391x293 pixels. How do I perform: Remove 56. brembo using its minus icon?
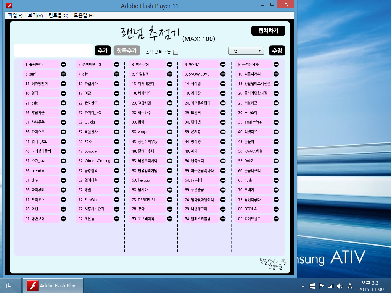63,171
